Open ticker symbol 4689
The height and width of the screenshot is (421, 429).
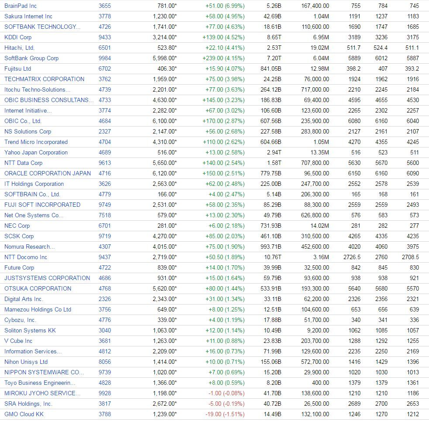[105, 152]
